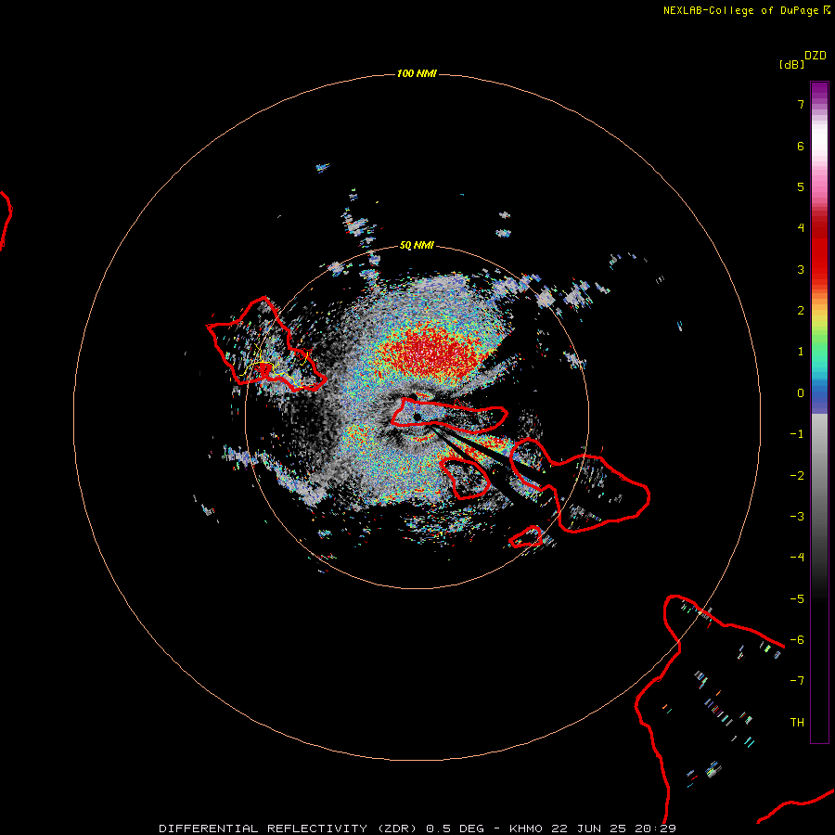Click the DZD color scale title

pos(816,56)
